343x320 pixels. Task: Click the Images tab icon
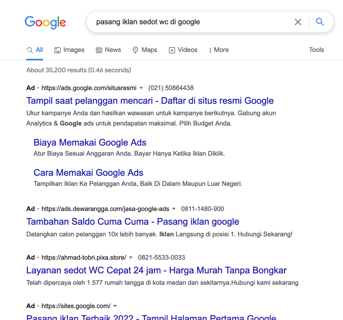[58, 50]
